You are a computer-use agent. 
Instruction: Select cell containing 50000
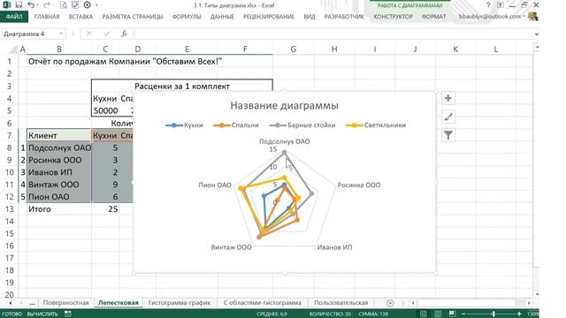105,110
